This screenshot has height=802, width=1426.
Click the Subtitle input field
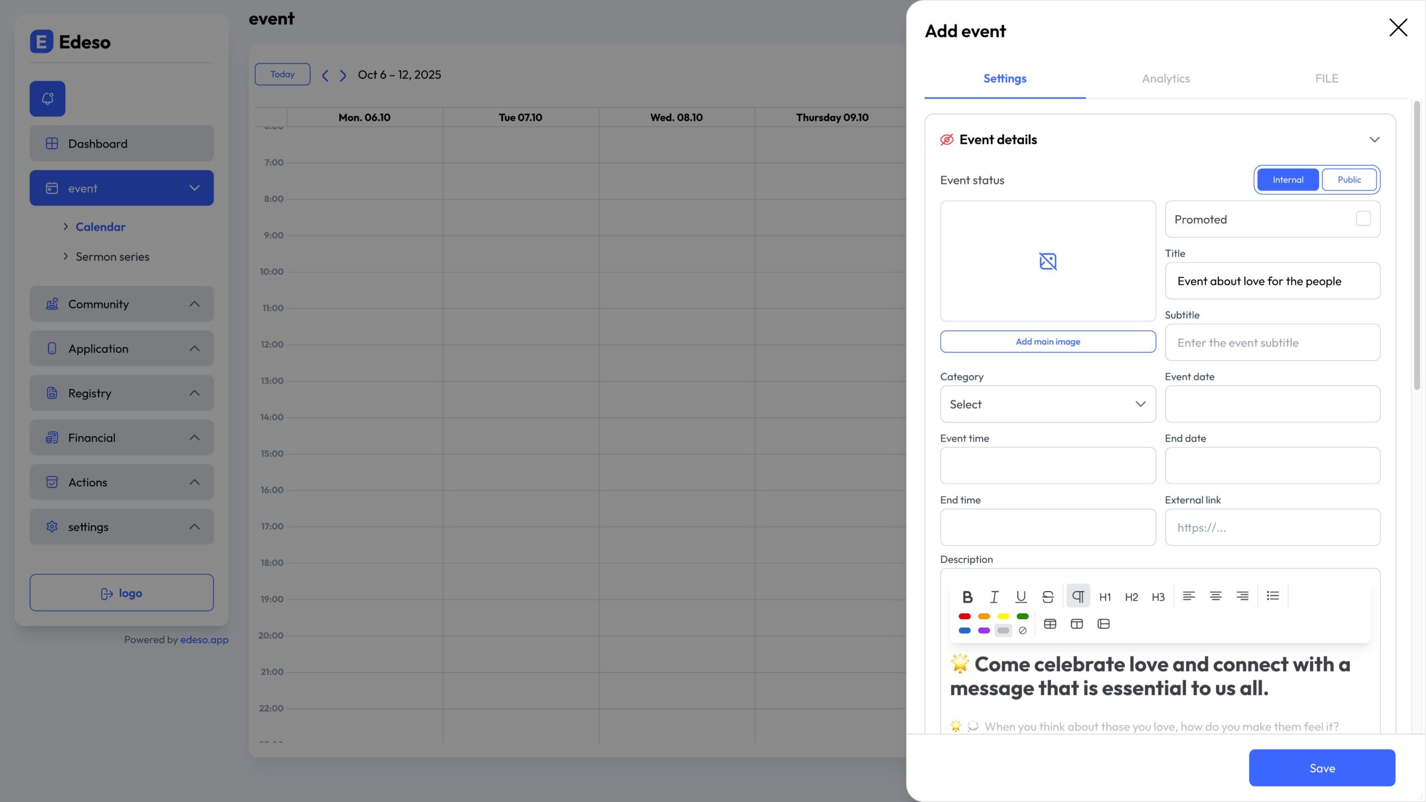[1272, 343]
